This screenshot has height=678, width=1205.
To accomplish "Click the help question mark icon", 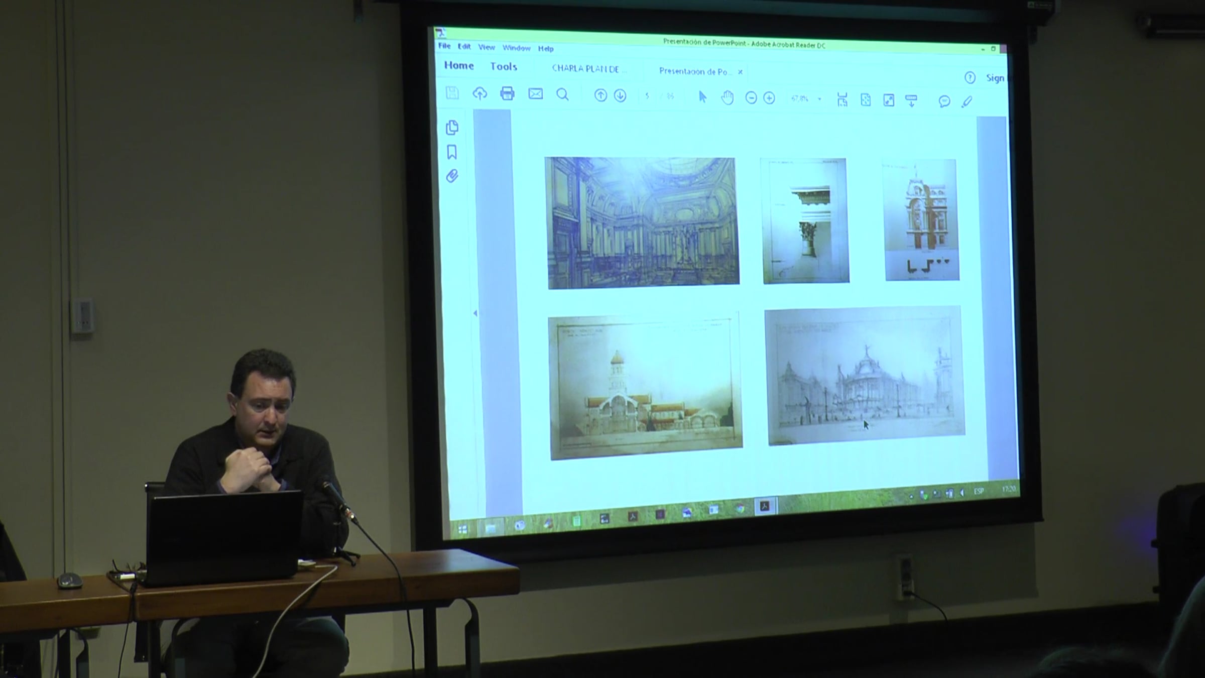I will 970,77.
